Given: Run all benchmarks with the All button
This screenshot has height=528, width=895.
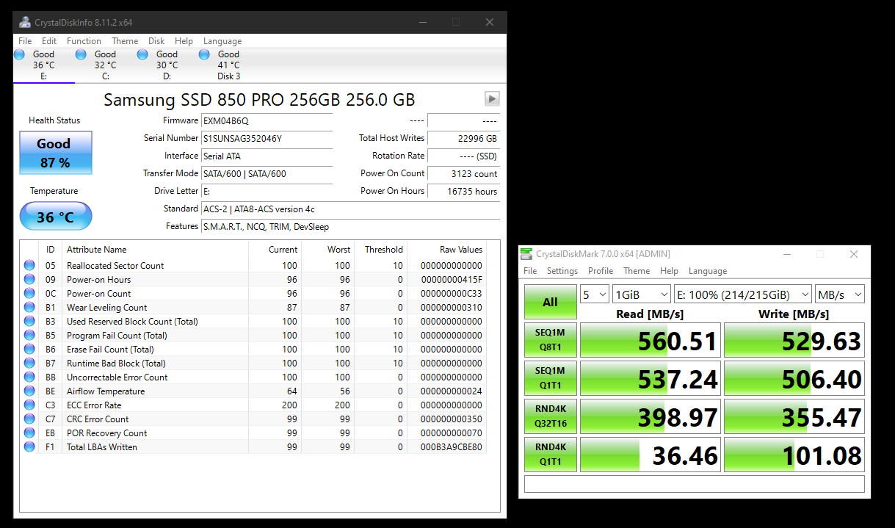Looking at the screenshot, I should 550,303.
